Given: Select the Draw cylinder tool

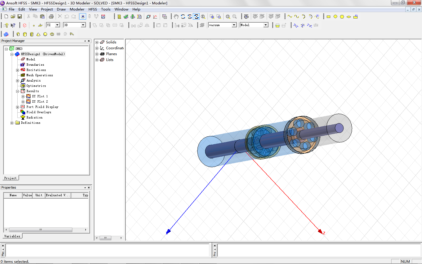Looking at the screenshot, I should point(25,34).
